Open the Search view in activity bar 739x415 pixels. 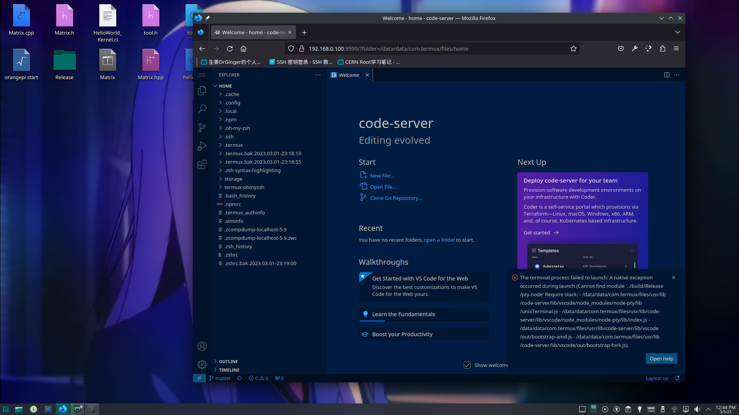coord(202,109)
